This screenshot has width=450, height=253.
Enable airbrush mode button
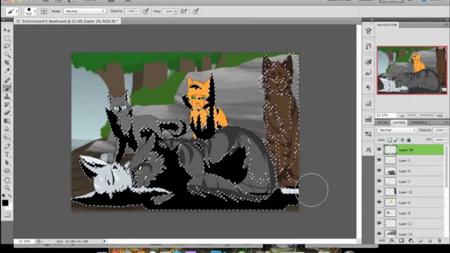pyautogui.click(x=184, y=11)
